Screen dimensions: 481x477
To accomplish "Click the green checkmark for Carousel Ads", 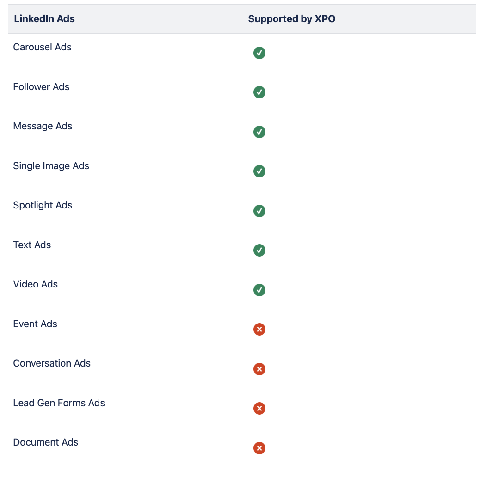I will point(259,53).
